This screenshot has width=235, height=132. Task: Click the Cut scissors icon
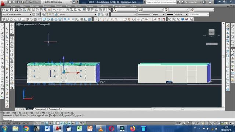click(33, 10)
